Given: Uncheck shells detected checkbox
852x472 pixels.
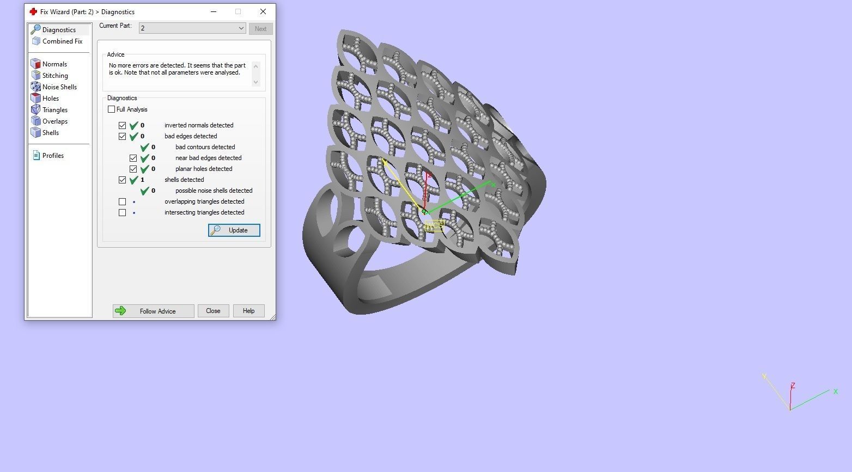Looking at the screenshot, I should click(x=123, y=180).
